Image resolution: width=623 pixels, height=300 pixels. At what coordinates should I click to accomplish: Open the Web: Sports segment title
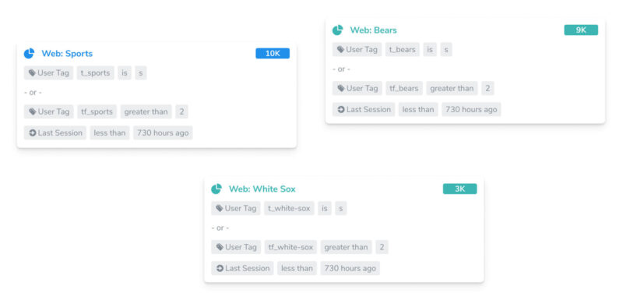[x=67, y=53]
